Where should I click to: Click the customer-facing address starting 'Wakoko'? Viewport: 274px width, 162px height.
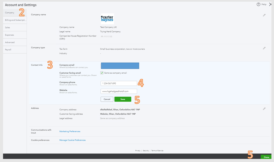coord(118,114)
